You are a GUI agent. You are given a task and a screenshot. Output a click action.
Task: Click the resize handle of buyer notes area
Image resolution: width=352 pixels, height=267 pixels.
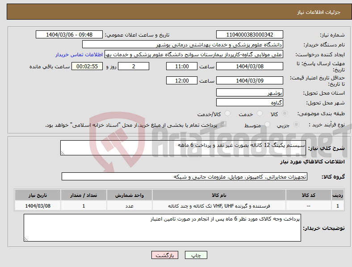(26, 239)
